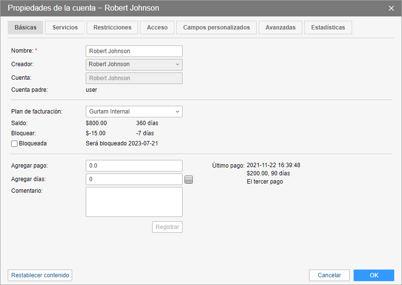Switch to the Servicios tab

click(65, 28)
